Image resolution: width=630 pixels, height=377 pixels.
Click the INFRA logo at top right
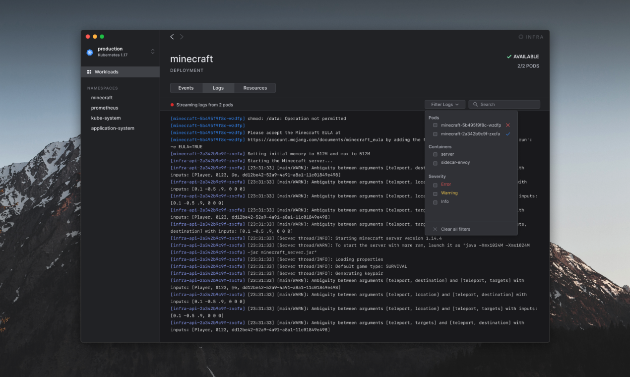pyautogui.click(x=531, y=37)
